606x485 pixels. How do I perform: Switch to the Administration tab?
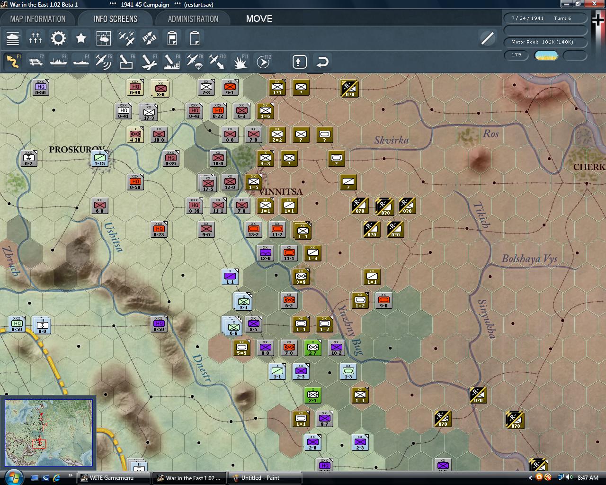point(193,19)
